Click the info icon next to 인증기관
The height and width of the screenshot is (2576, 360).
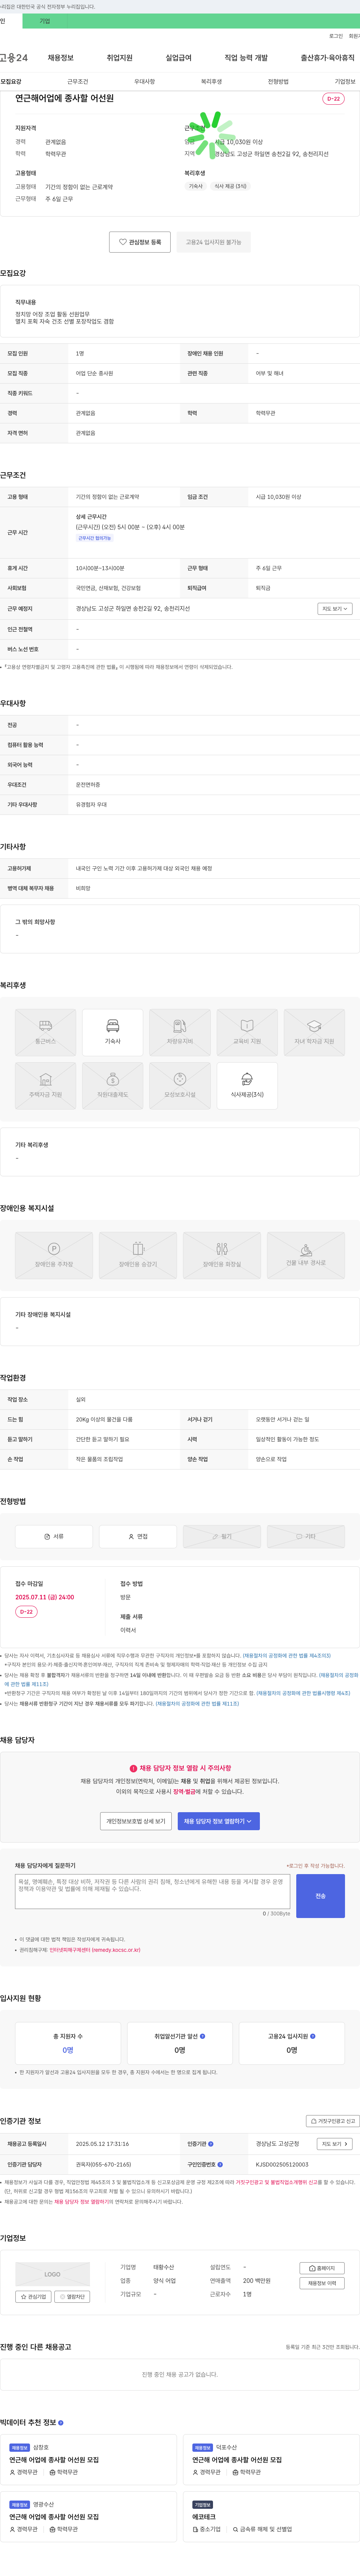point(210,2144)
